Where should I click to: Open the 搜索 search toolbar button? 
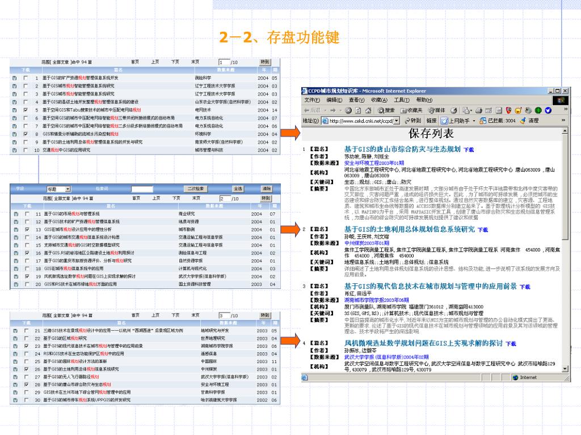[x=386, y=110]
